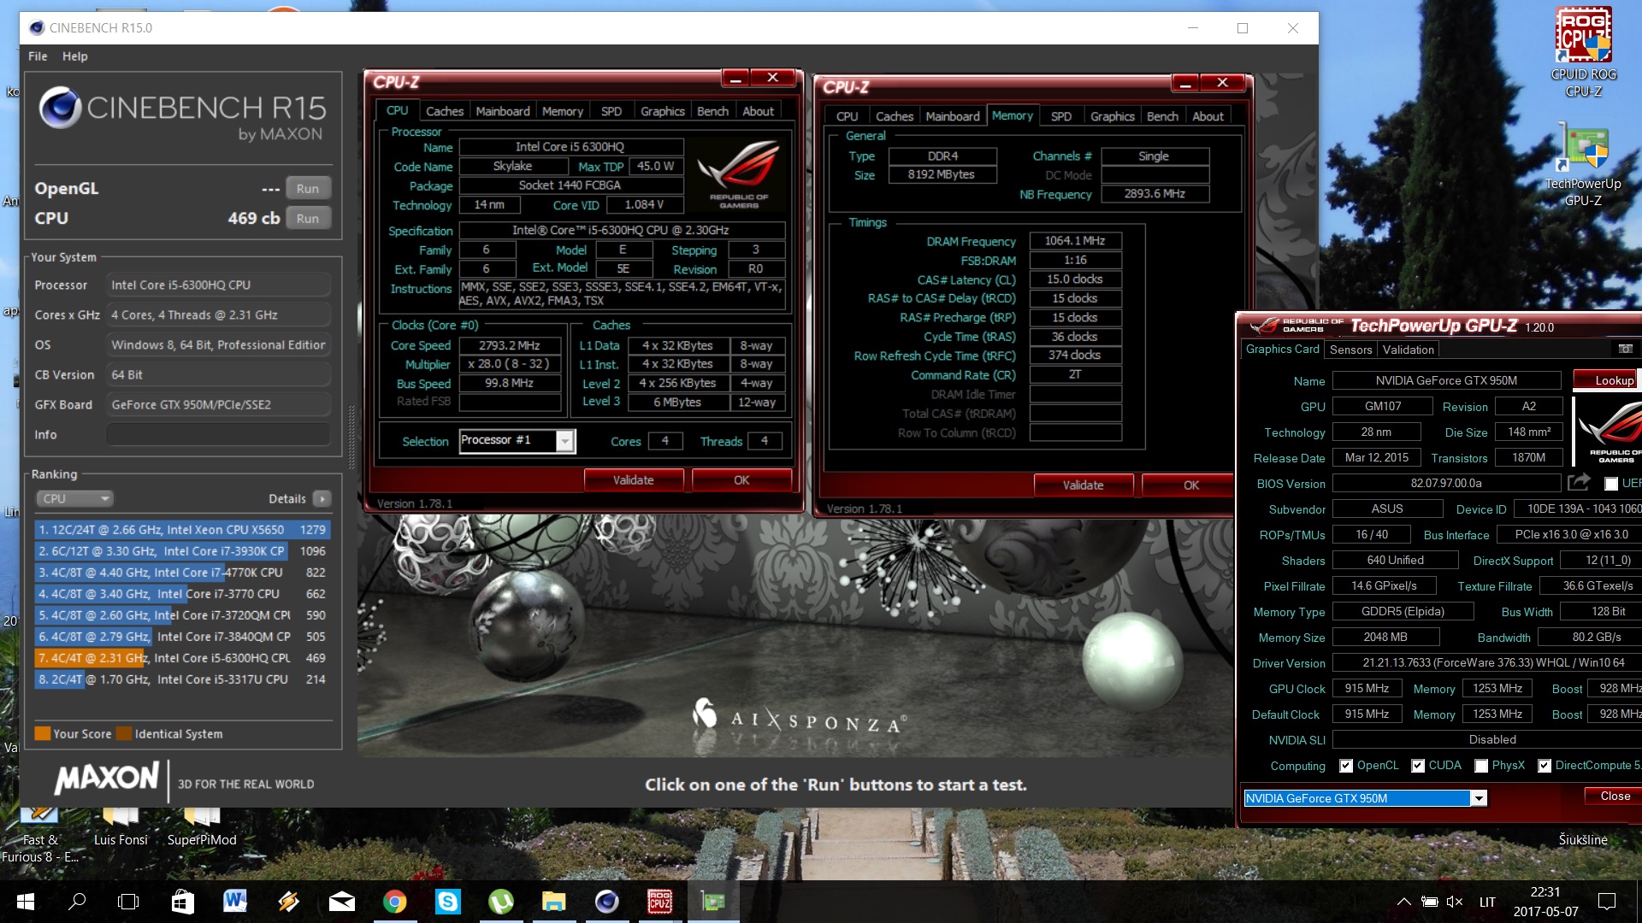Click the LIT language indicator
The width and height of the screenshot is (1642, 923).
[1488, 902]
